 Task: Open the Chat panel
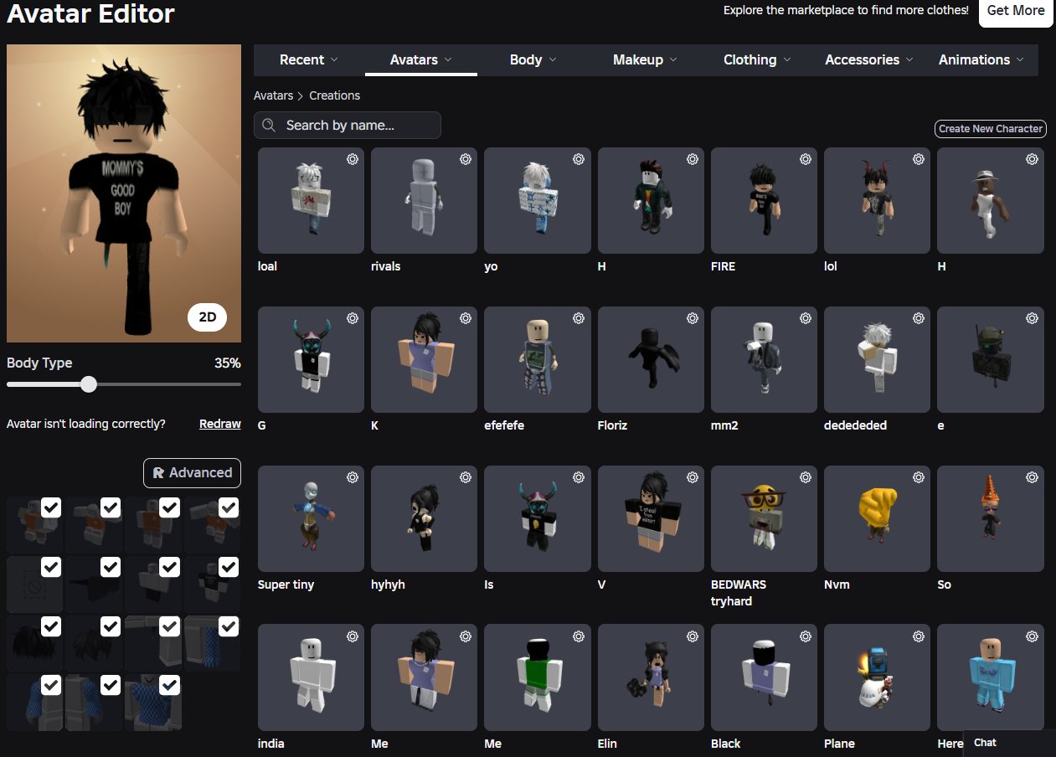coord(1009,743)
